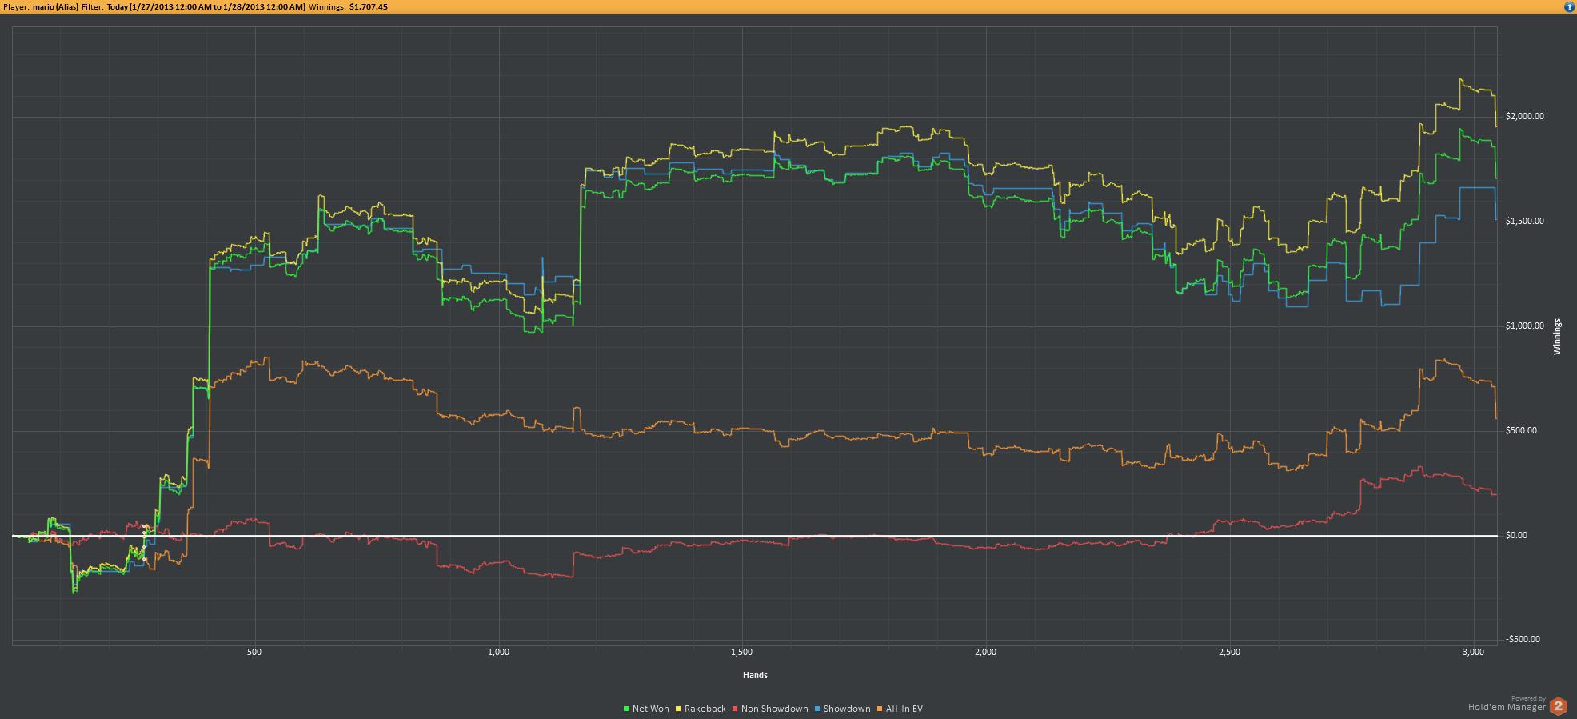
Task: Click the "1,500" hands axis label
Action: click(741, 653)
